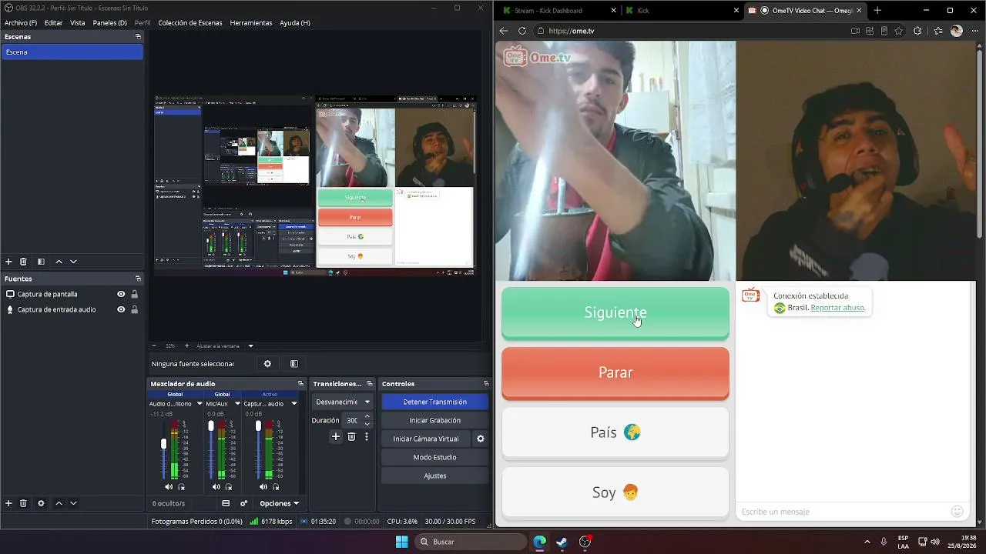The image size is (986, 554).
Task: Add a new transition with plus icon
Action: click(x=335, y=437)
